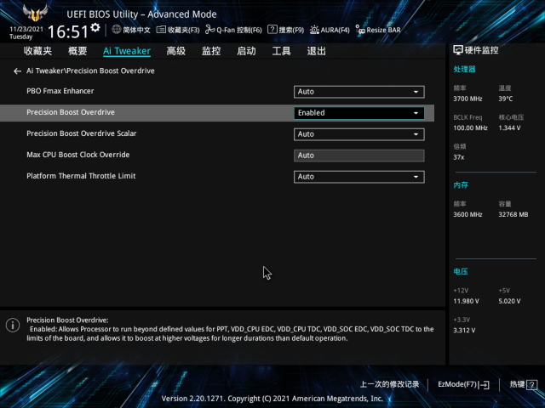The image size is (545, 408).
Task: Open AURA(F4) lighting settings
Action: click(330, 30)
